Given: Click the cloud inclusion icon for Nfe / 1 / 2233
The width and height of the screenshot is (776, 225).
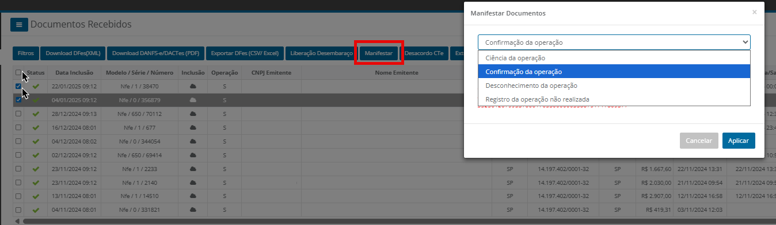Looking at the screenshot, I should pyautogui.click(x=193, y=169).
